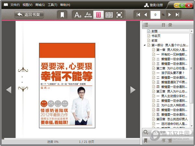Open the 文件(F) menu
The width and height of the screenshot is (195, 146).
[x=15, y=5]
